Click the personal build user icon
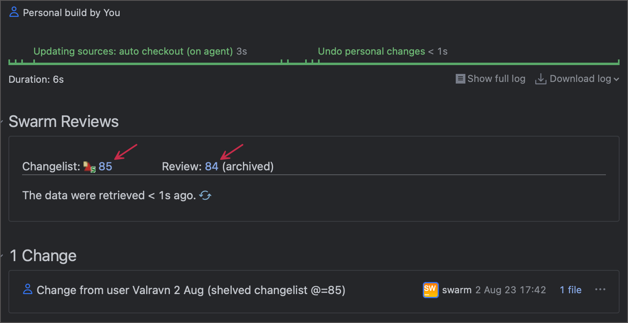This screenshot has width=628, height=323. point(14,12)
